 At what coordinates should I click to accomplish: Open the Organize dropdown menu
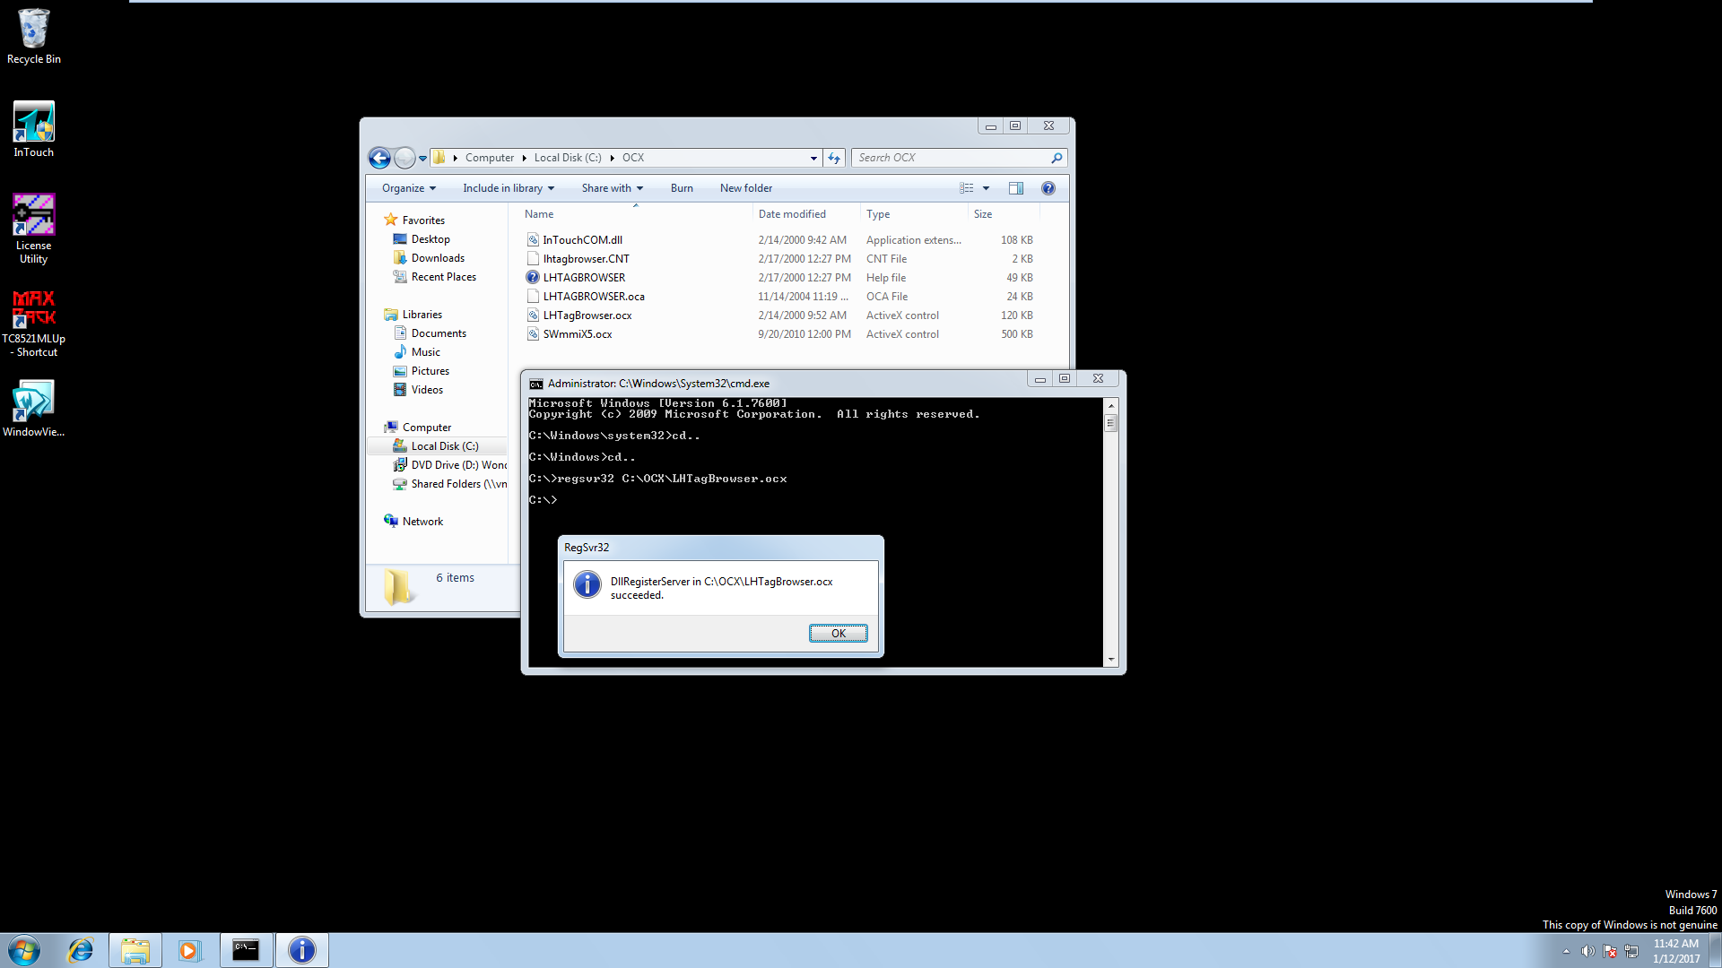(409, 188)
